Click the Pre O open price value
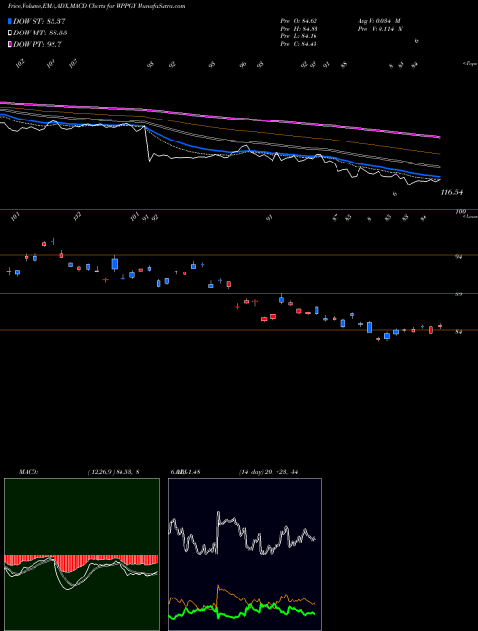478x631 pixels. click(299, 20)
